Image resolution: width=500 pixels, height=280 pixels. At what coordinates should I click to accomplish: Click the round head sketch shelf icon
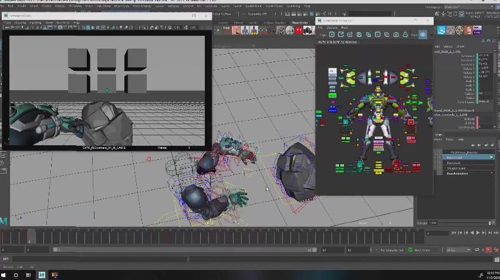pyautogui.click(x=459, y=30)
